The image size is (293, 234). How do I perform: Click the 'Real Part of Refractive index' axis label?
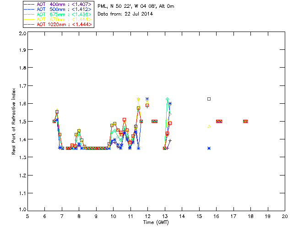(13, 121)
